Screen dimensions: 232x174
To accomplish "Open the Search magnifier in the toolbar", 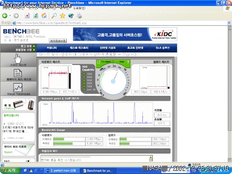I will (54, 15).
